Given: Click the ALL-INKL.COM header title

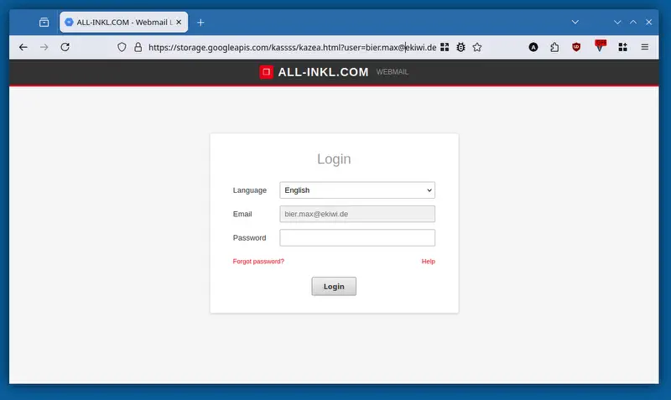Looking at the screenshot, I should click(323, 72).
